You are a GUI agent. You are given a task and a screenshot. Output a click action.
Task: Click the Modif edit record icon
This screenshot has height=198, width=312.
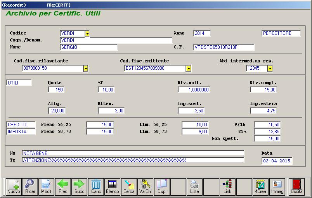point(46,186)
